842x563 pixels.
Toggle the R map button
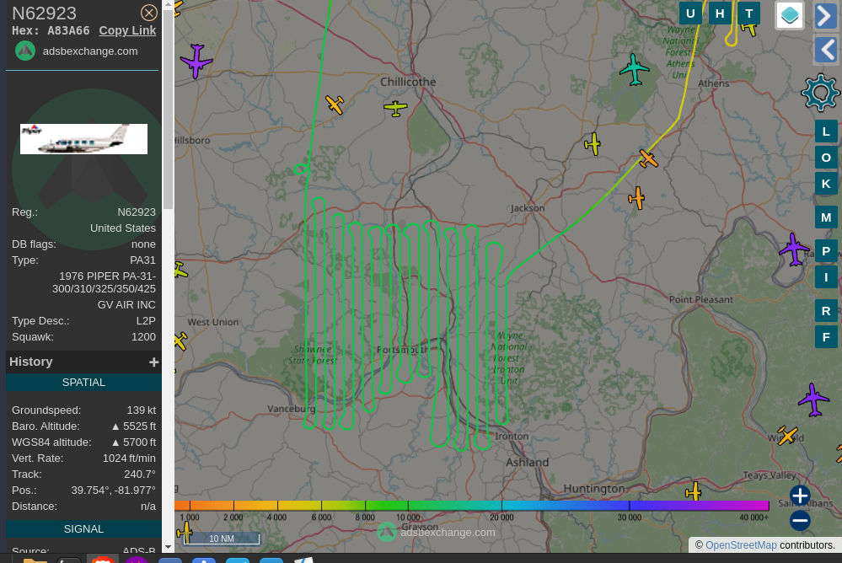pyautogui.click(x=826, y=311)
